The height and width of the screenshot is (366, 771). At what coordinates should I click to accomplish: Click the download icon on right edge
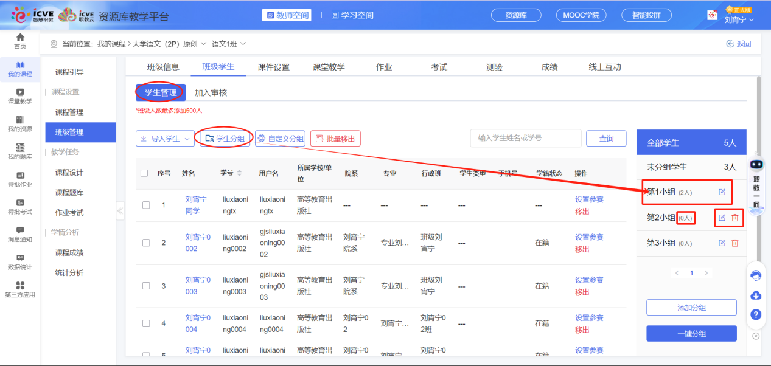(756, 295)
